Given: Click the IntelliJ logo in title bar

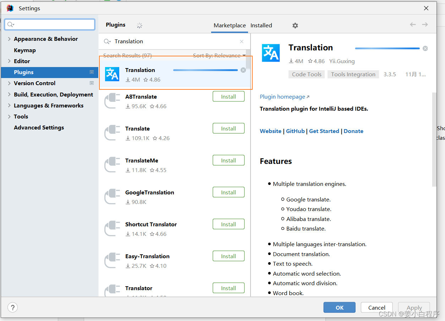Looking at the screenshot, I should tap(10, 8).
